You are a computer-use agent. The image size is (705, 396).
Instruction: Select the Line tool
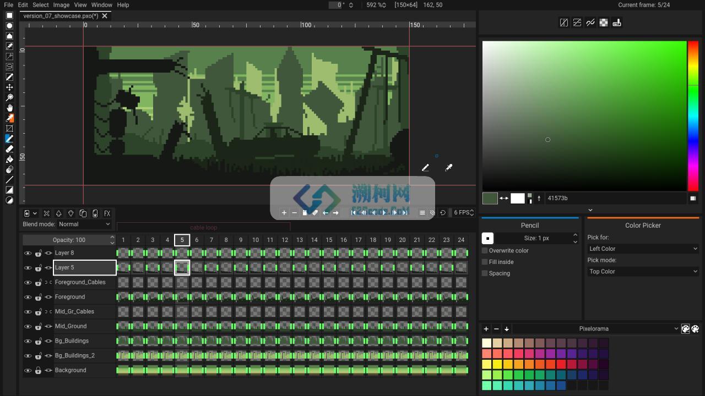point(9,179)
